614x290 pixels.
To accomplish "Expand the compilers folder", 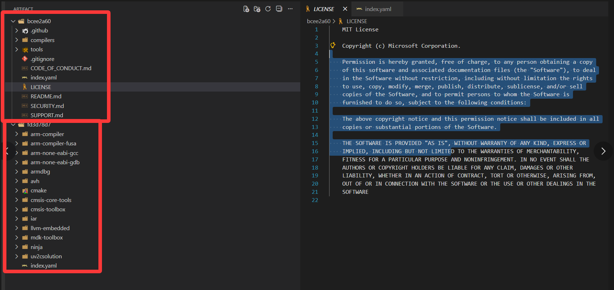I will point(17,40).
